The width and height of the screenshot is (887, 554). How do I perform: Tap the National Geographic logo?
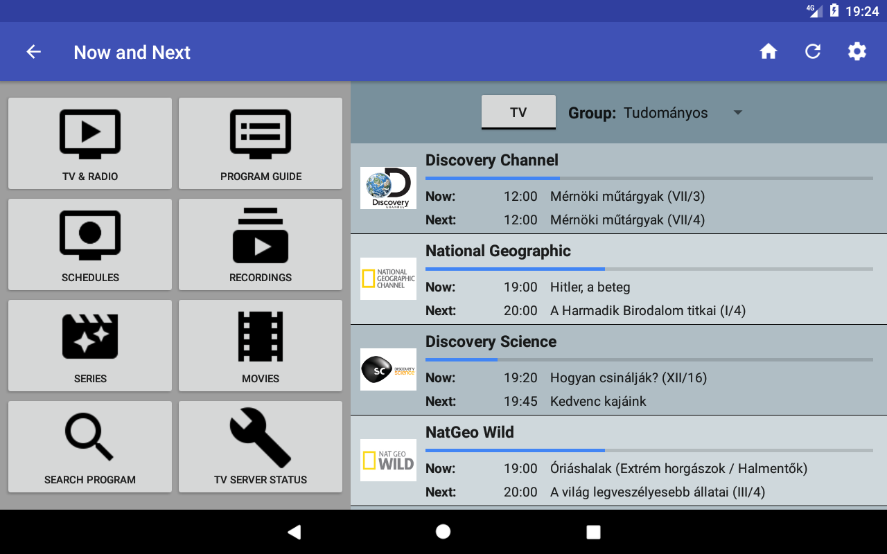click(388, 278)
